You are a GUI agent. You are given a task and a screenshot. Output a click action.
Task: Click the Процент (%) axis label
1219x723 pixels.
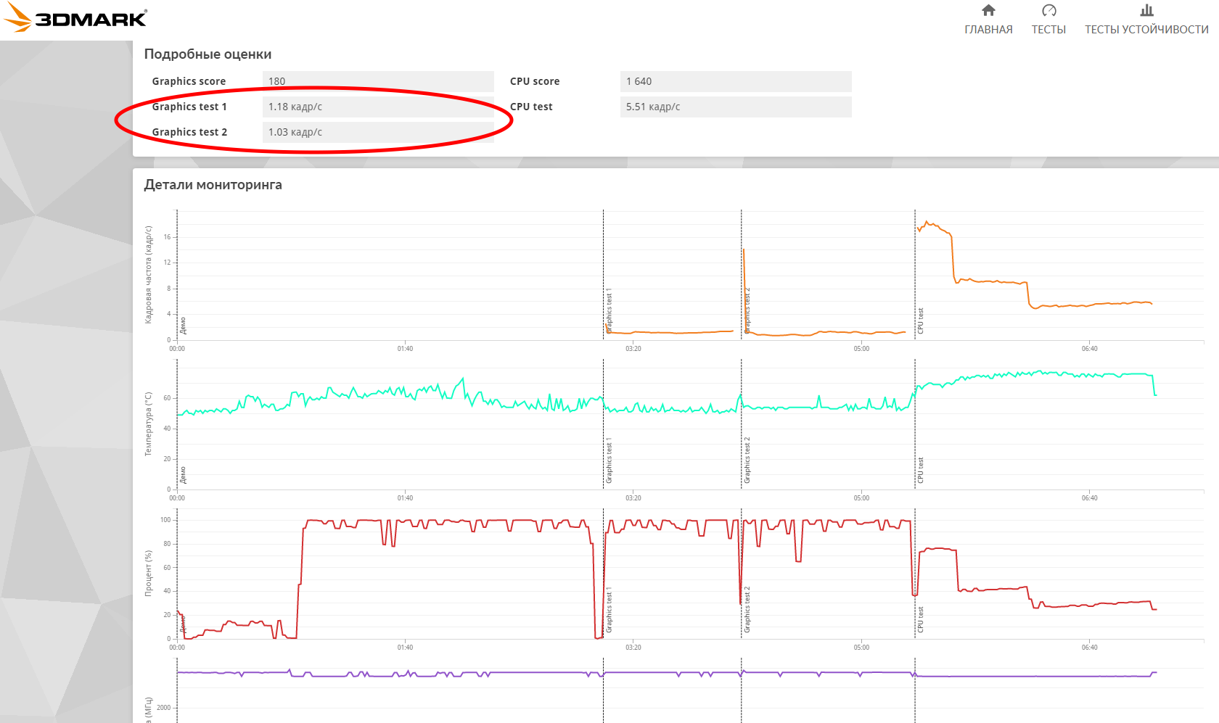[x=149, y=574]
